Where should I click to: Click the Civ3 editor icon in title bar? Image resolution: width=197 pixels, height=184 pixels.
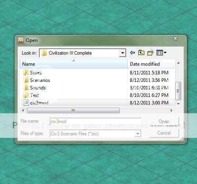pos(21,40)
